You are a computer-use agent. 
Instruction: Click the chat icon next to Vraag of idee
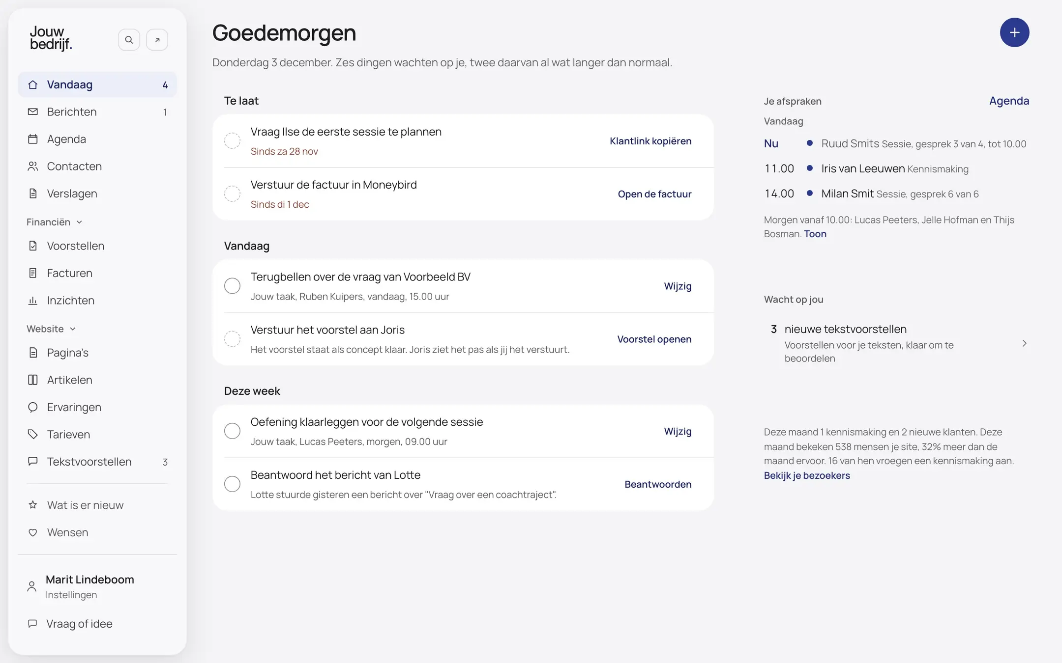tap(32, 624)
